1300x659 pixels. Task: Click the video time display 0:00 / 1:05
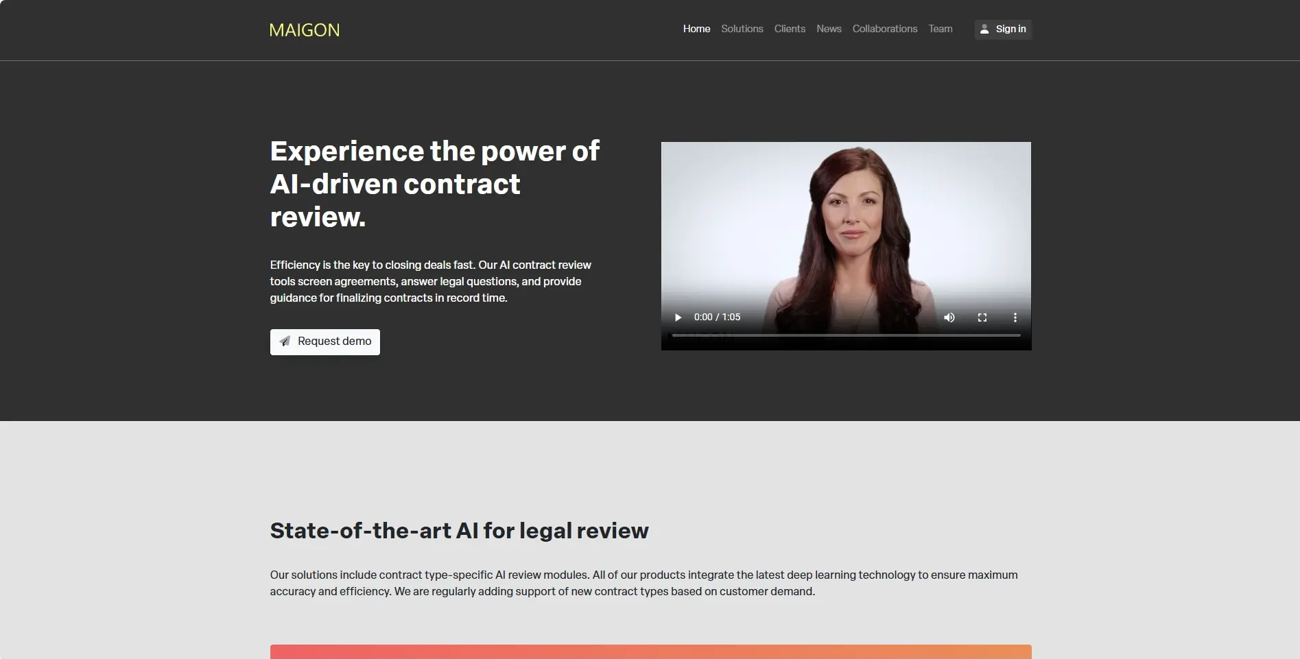coord(717,317)
